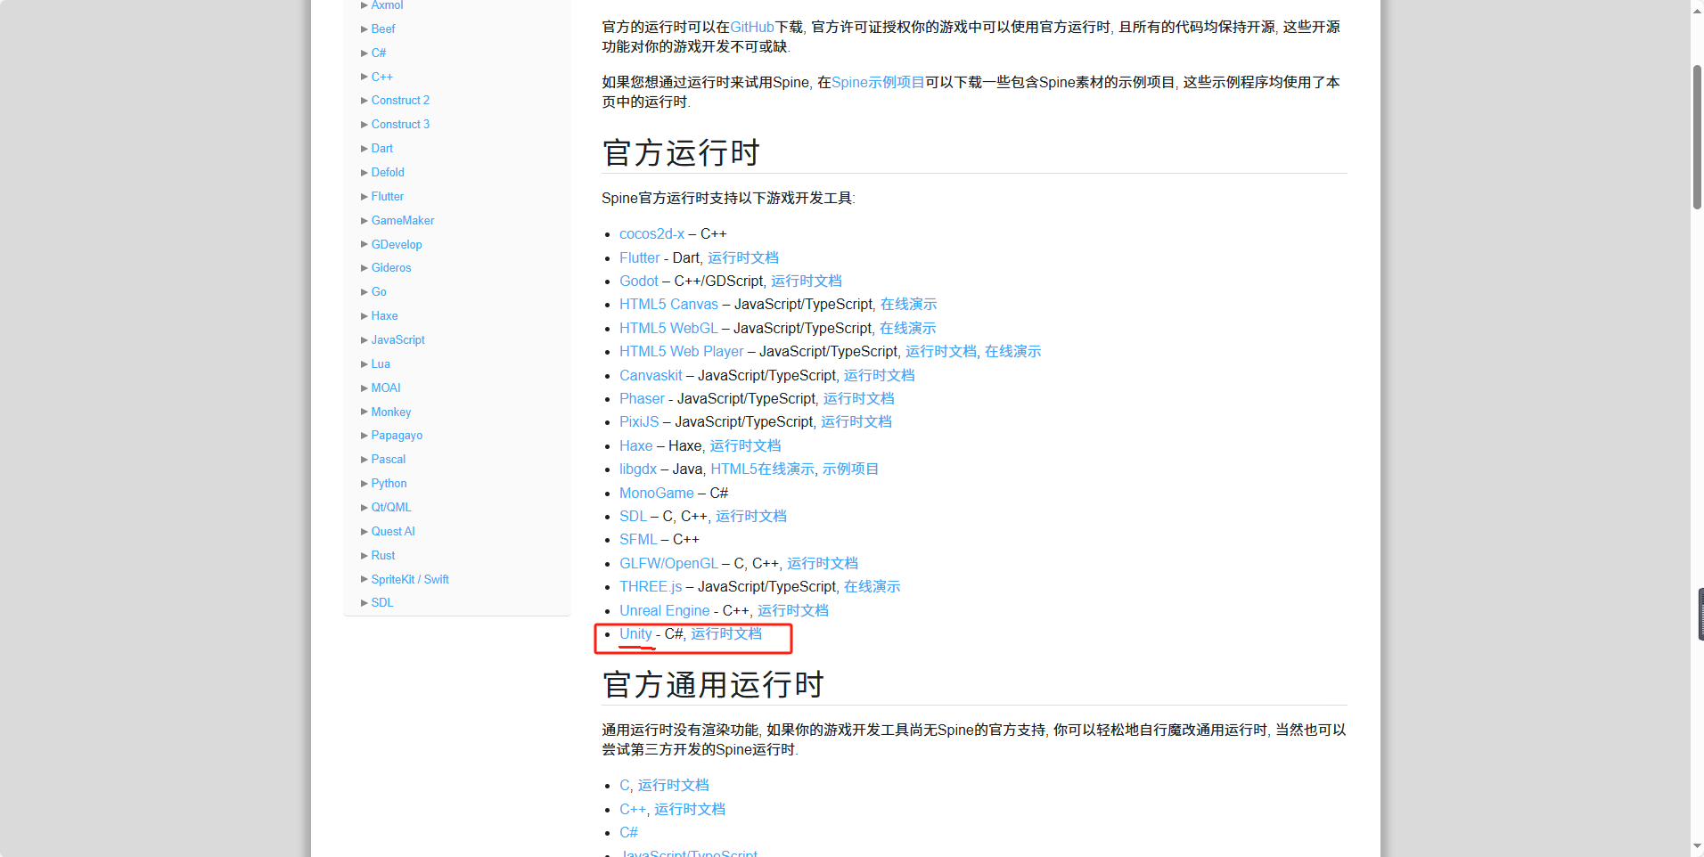Screen dimensions: 1704x857
Task: Expand the C# sidebar entry
Action: click(x=378, y=53)
